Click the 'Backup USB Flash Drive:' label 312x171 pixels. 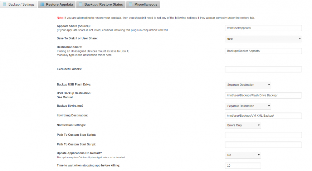click(74, 85)
